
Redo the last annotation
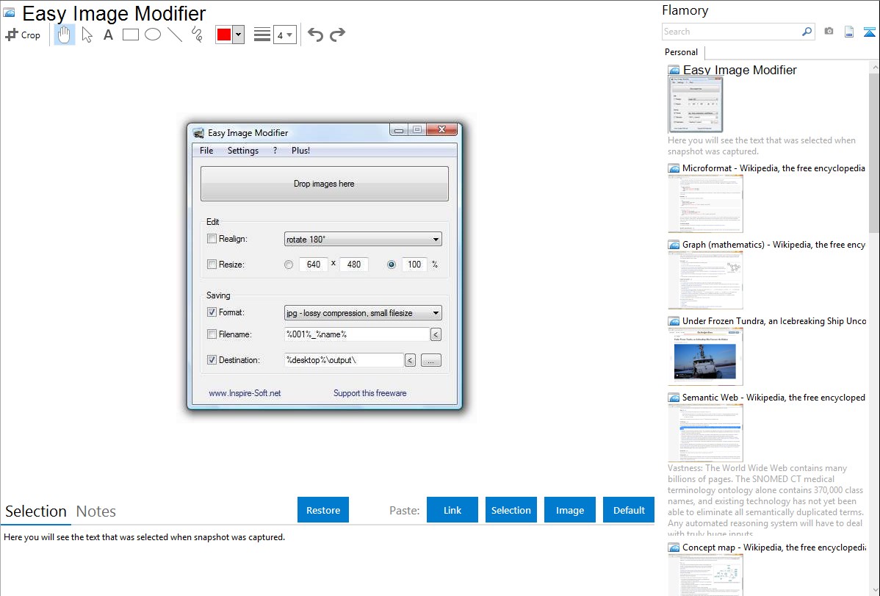[337, 35]
